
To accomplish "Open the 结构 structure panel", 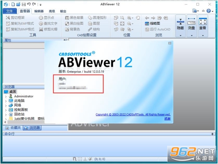I will (94, 29).
